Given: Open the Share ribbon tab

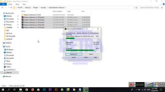Looking at the screenshot, I should tap(17, 4).
